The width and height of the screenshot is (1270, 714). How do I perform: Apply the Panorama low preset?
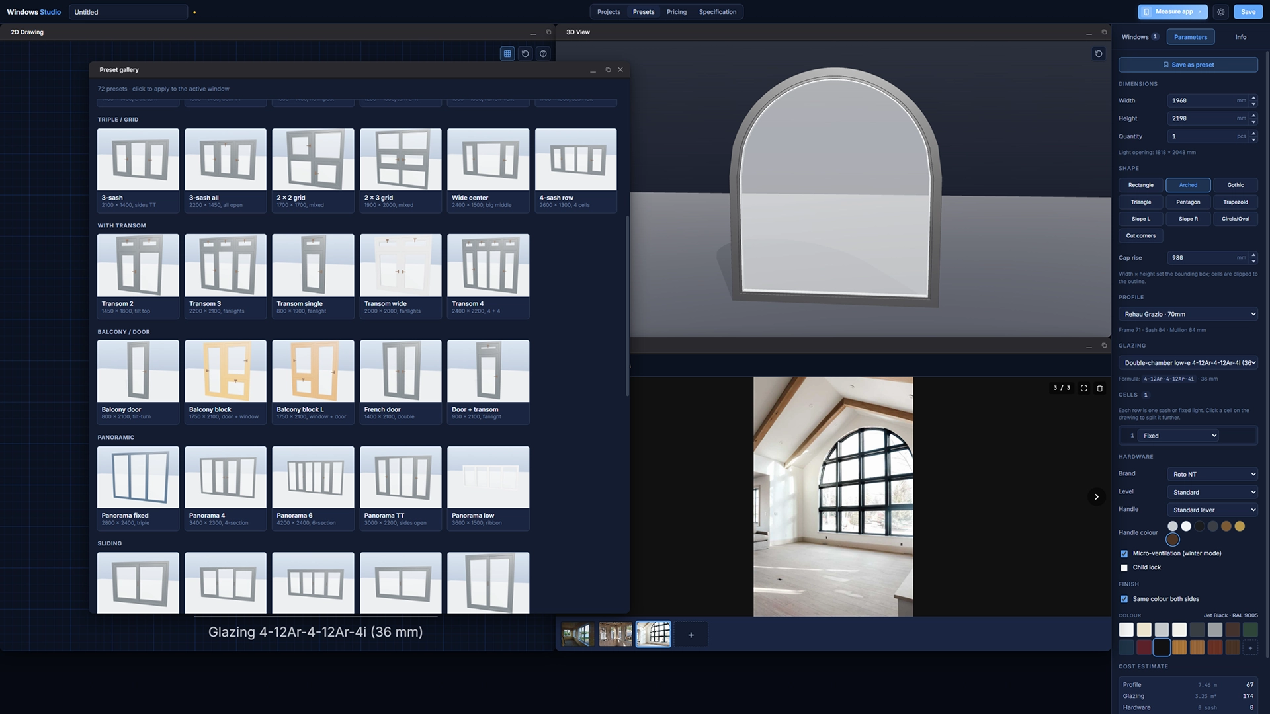tap(488, 488)
